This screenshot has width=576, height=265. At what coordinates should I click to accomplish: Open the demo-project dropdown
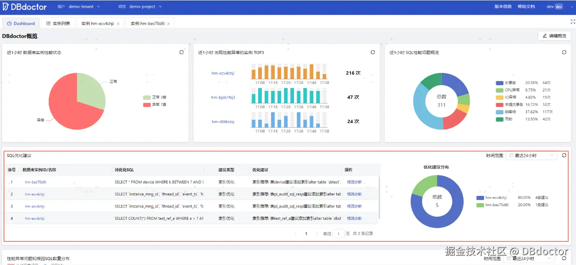(145, 7)
